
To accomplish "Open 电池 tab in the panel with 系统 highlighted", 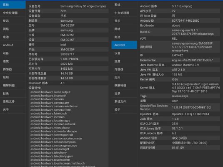I will click(x=13, y=37).
